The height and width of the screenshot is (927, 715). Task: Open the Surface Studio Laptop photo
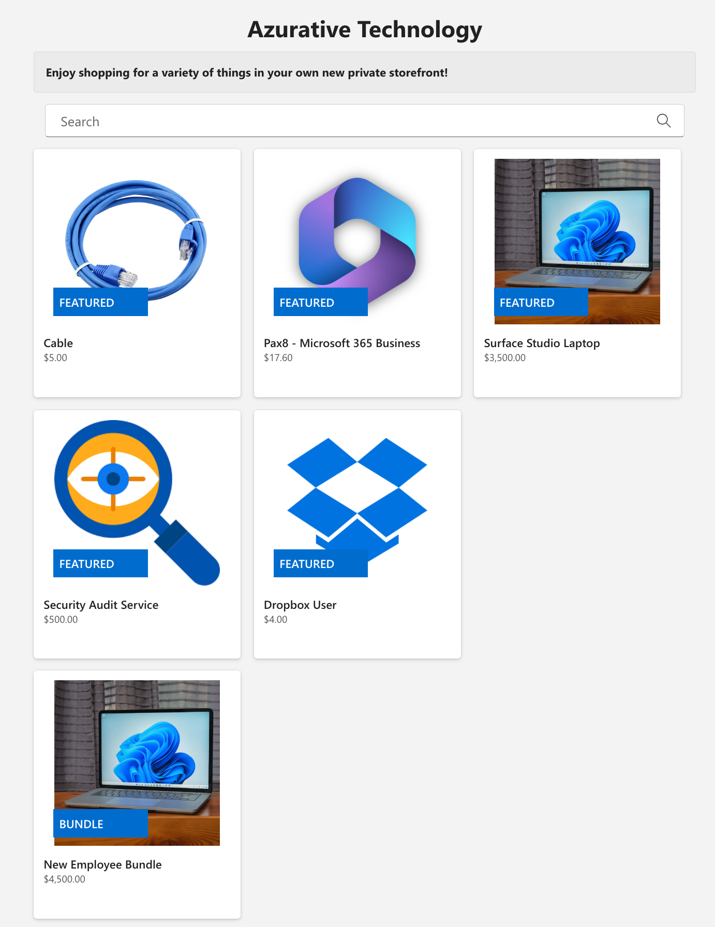[x=577, y=242]
